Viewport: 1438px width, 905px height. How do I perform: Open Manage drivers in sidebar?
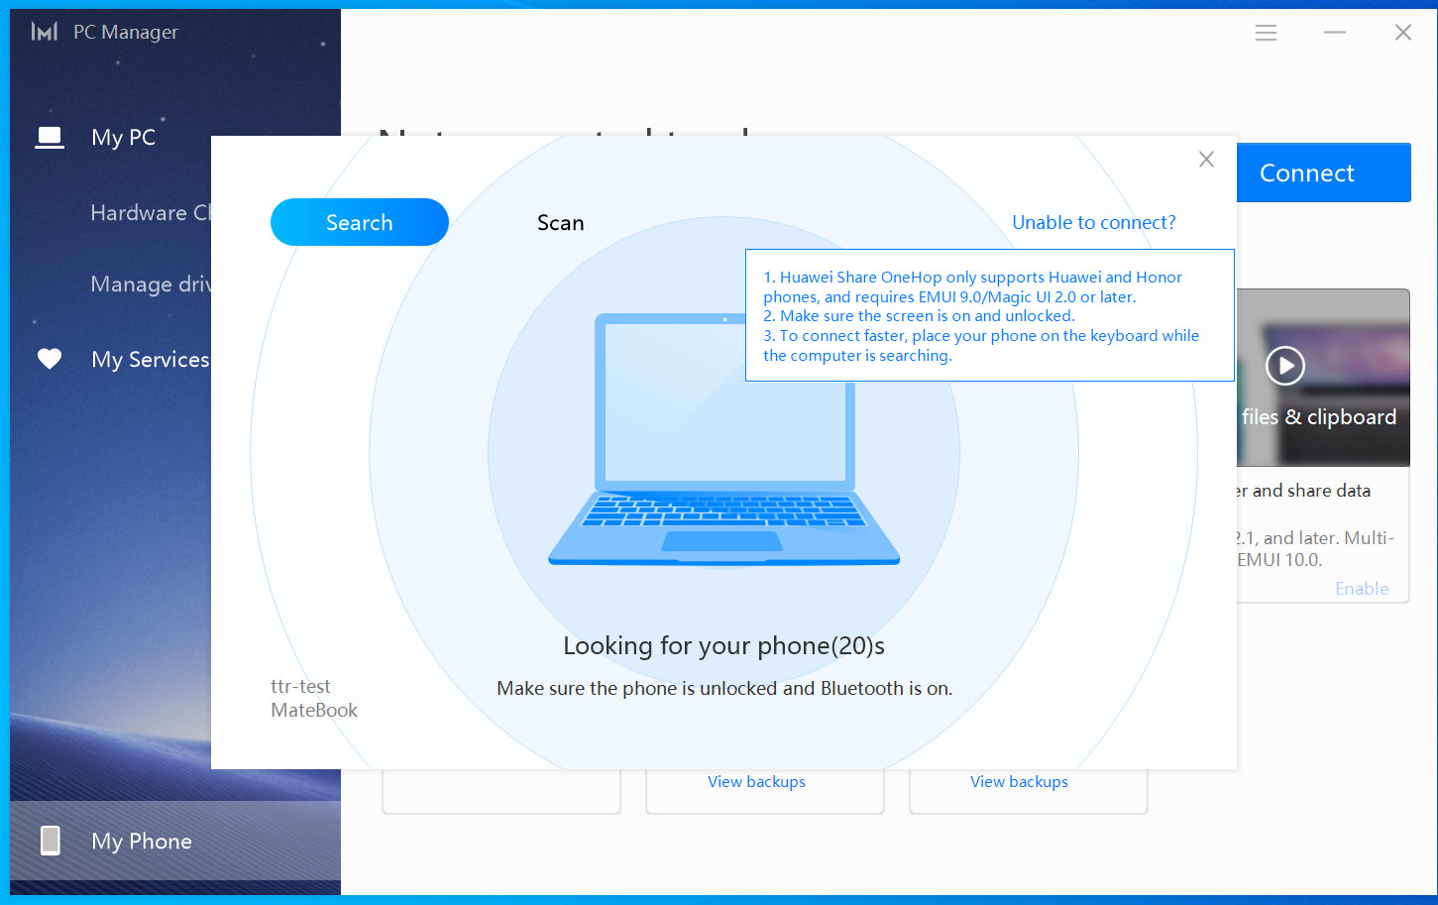point(150,284)
